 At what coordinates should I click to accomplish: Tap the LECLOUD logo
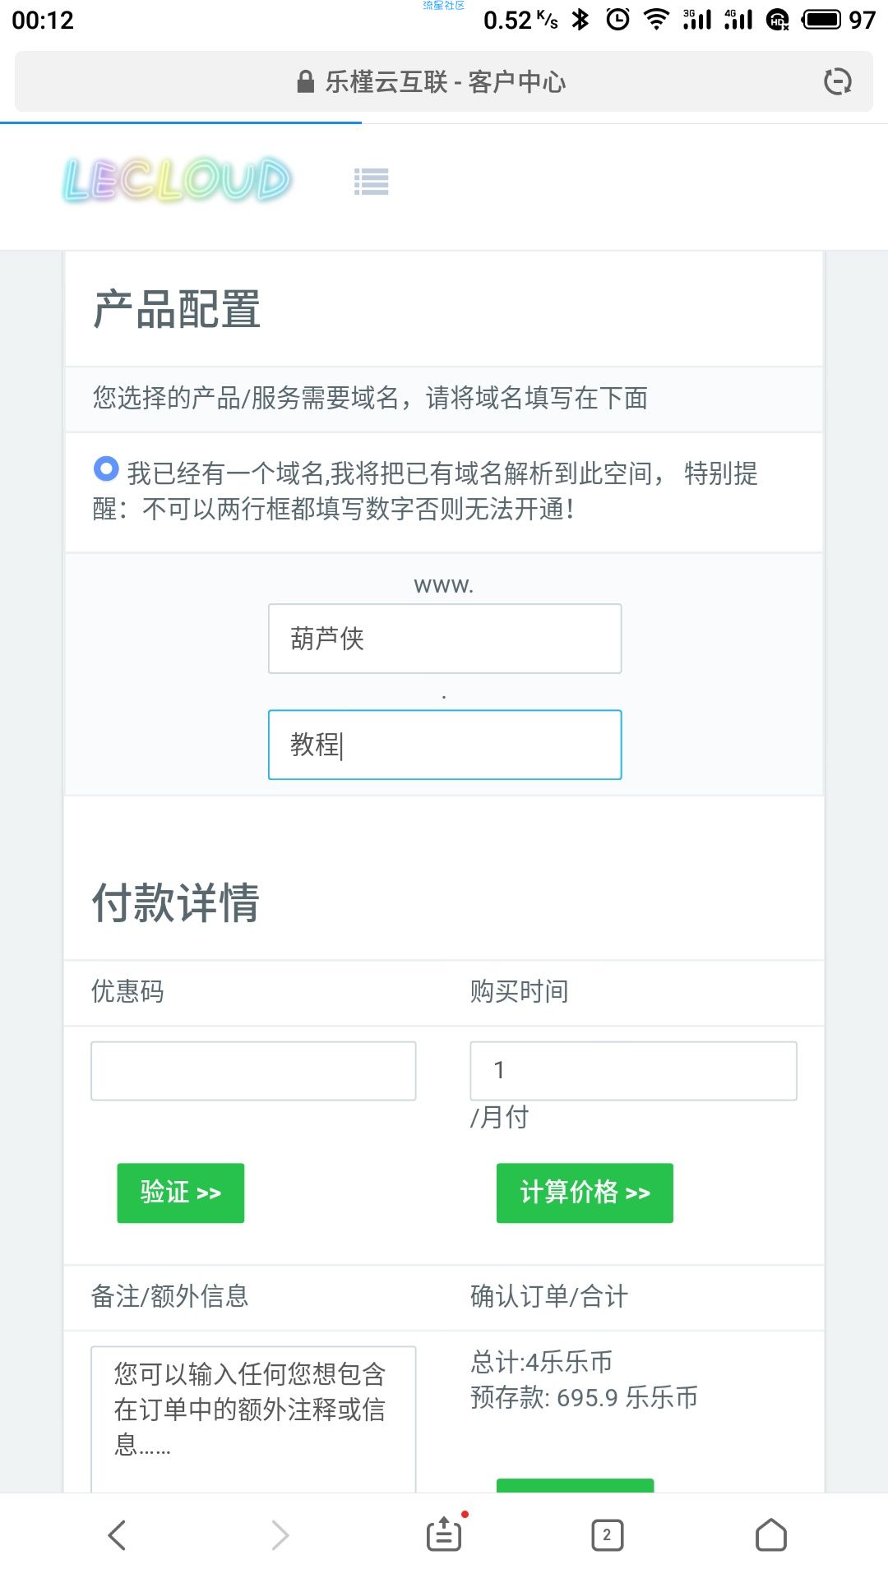click(177, 180)
